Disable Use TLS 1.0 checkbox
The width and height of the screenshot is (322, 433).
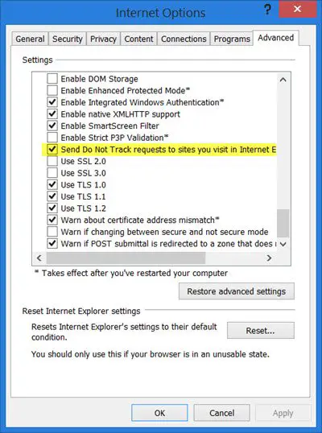tap(52, 185)
